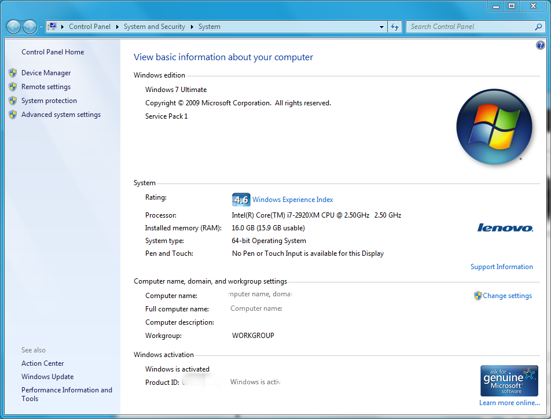551x419 pixels.
Task: Open Help via the question mark icon
Action: pos(540,45)
